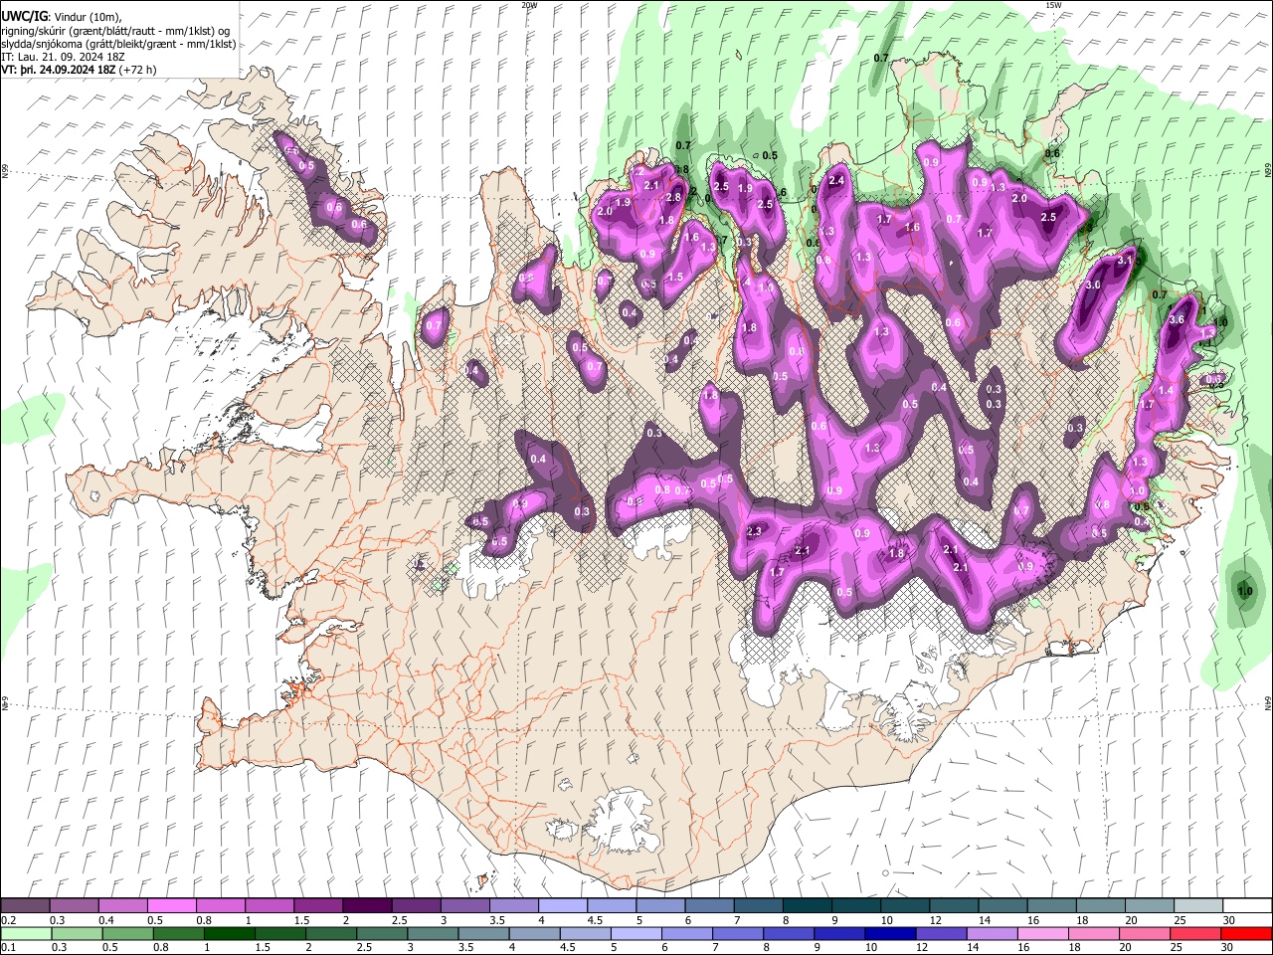This screenshot has width=1273, height=955.
Task: Click the 3.6 snowfall value on the map
Action: click(1177, 319)
